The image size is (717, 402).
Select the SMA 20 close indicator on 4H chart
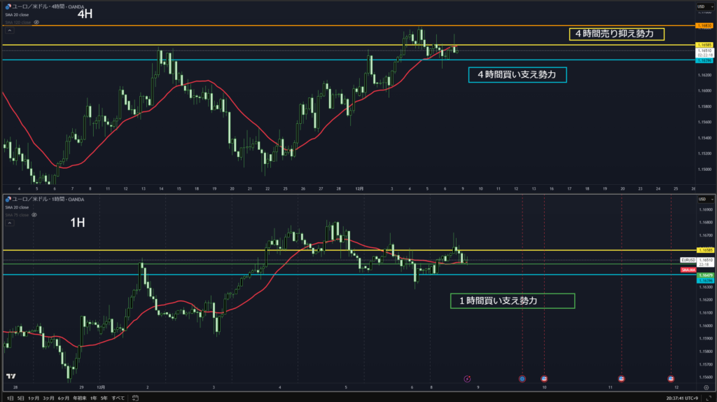pyautogui.click(x=18, y=15)
